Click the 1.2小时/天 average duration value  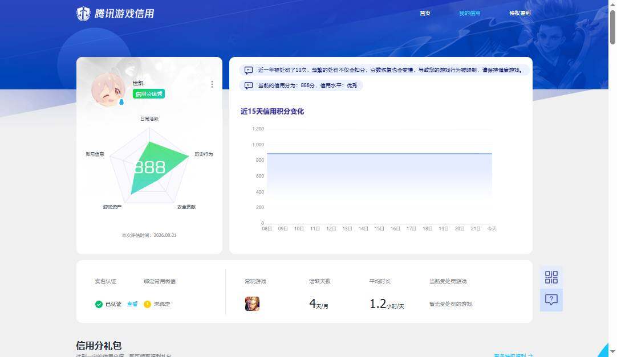point(387,303)
